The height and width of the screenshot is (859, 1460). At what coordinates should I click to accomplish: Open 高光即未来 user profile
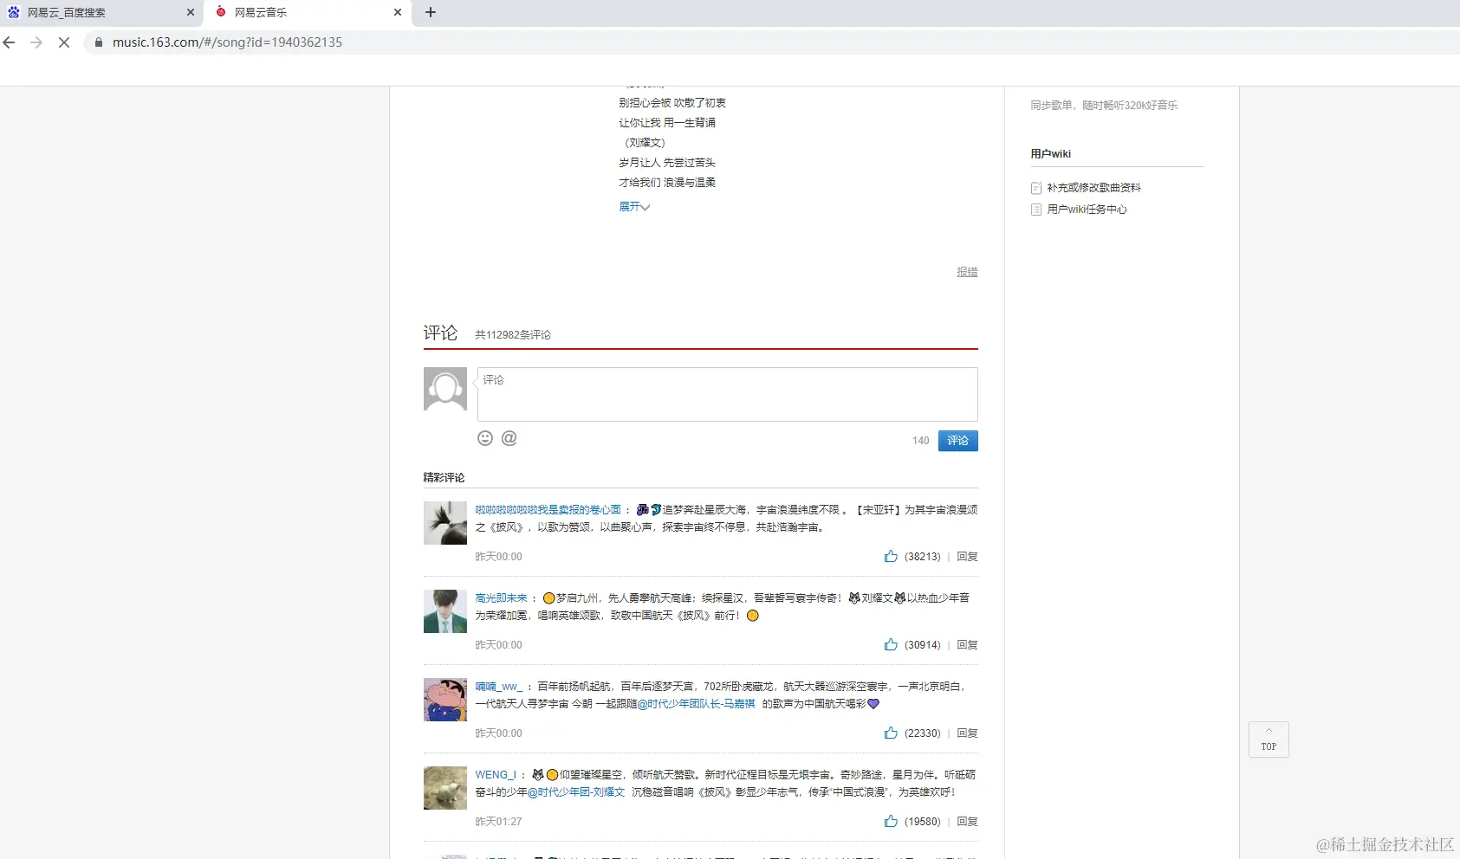[x=501, y=598]
